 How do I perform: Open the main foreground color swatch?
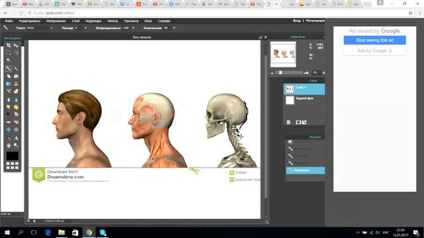(x=13, y=156)
